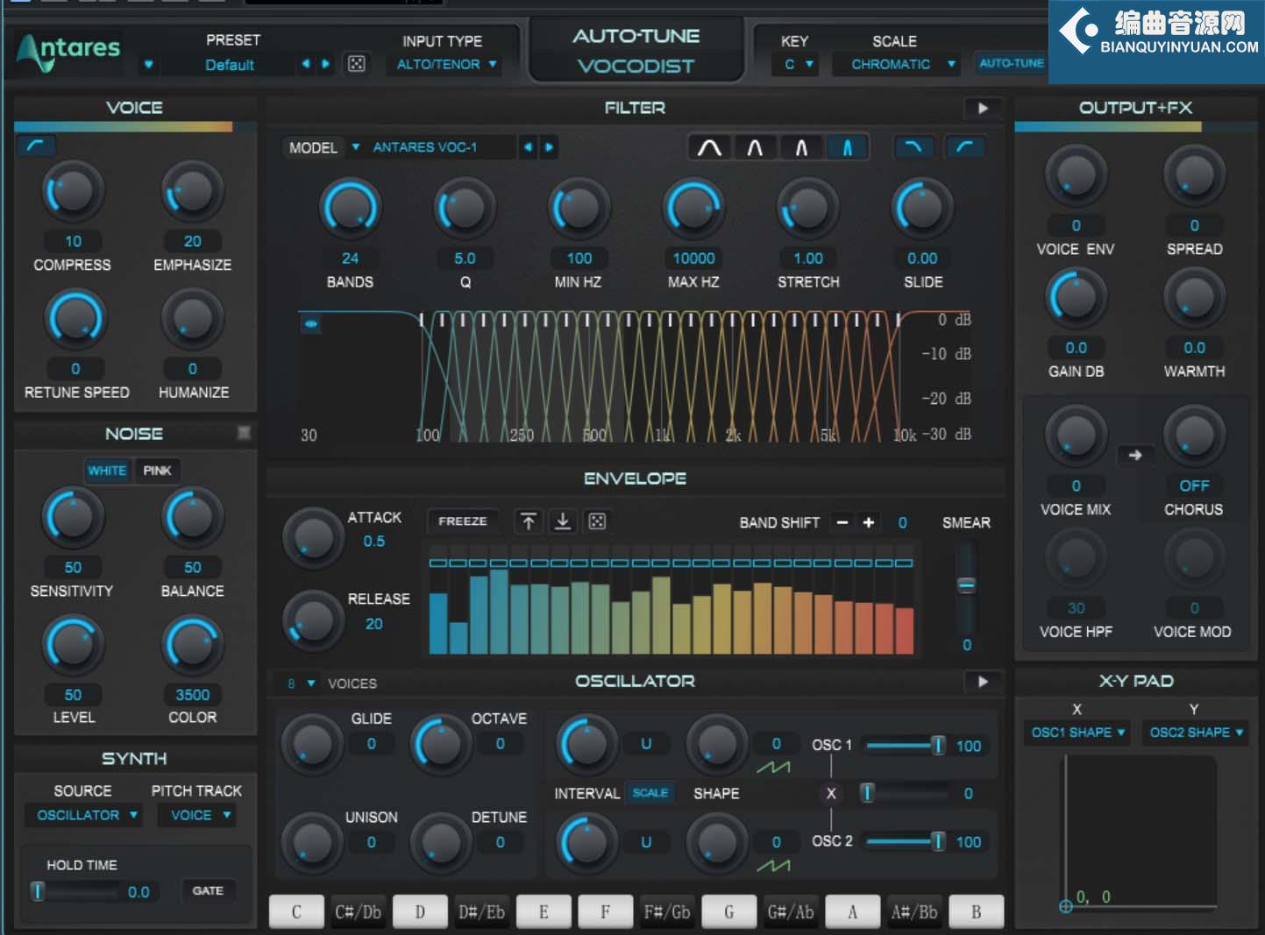
Task: Click the OSC 2 waveform shape icon
Action: tap(773, 866)
